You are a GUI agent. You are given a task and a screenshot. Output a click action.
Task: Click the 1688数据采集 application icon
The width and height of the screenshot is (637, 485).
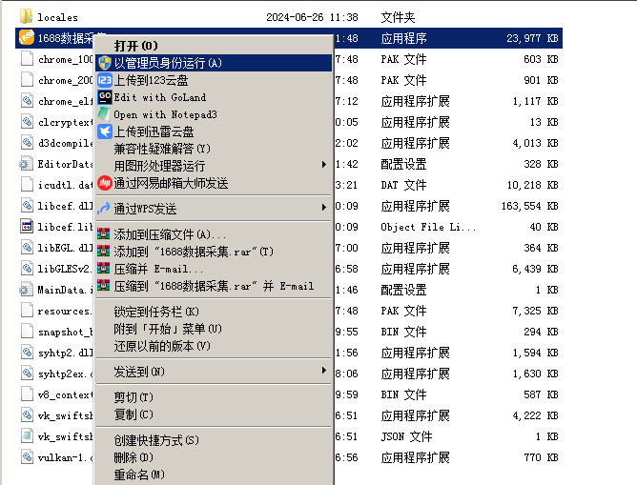pos(27,38)
